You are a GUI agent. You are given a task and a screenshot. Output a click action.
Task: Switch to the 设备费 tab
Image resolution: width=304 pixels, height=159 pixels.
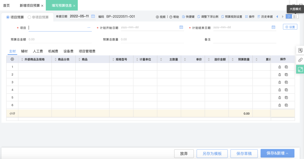click(x=68, y=51)
